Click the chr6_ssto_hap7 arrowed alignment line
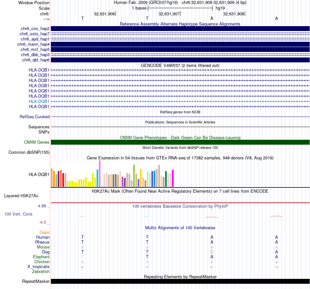This screenshot has width=310, height=289. (180, 34)
